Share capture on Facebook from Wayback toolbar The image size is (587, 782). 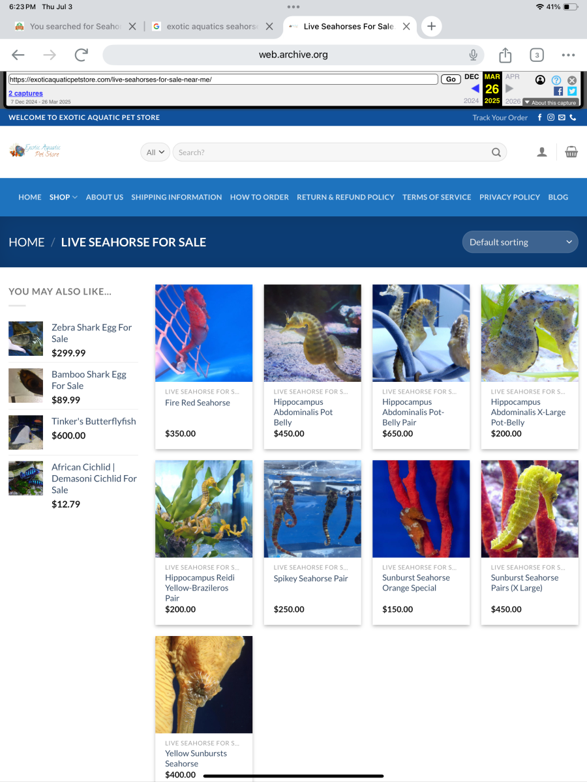click(x=558, y=91)
